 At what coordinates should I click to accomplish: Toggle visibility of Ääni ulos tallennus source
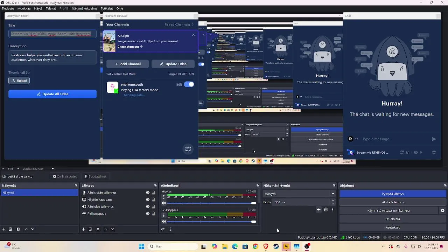tap(148, 206)
